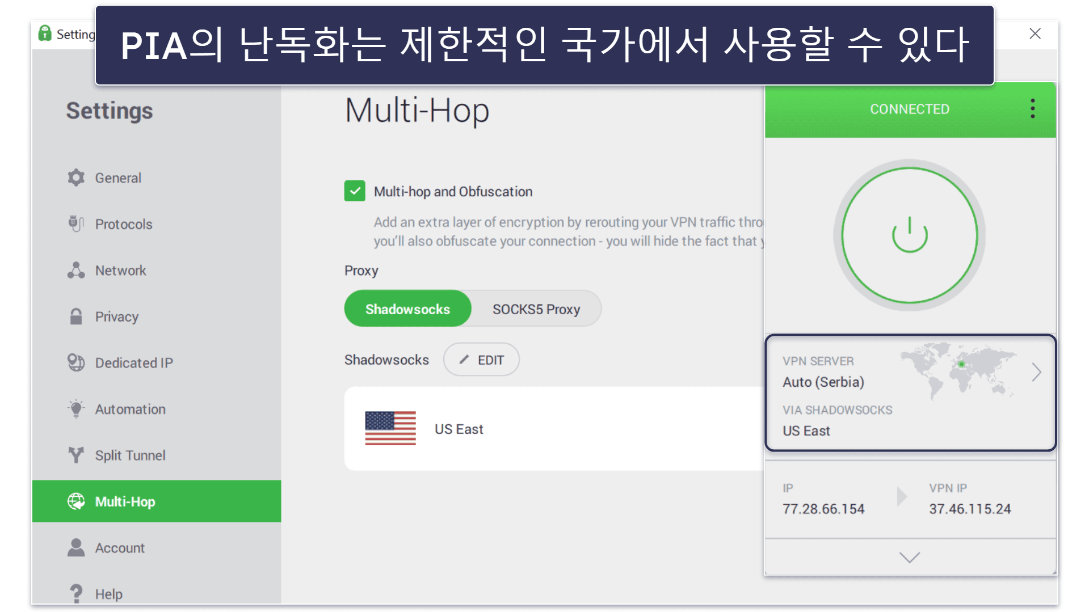The height and width of the screenshot is (612, 1089).
Task: Click the Automation lightbulb icon
Action: tap(76, 409)
